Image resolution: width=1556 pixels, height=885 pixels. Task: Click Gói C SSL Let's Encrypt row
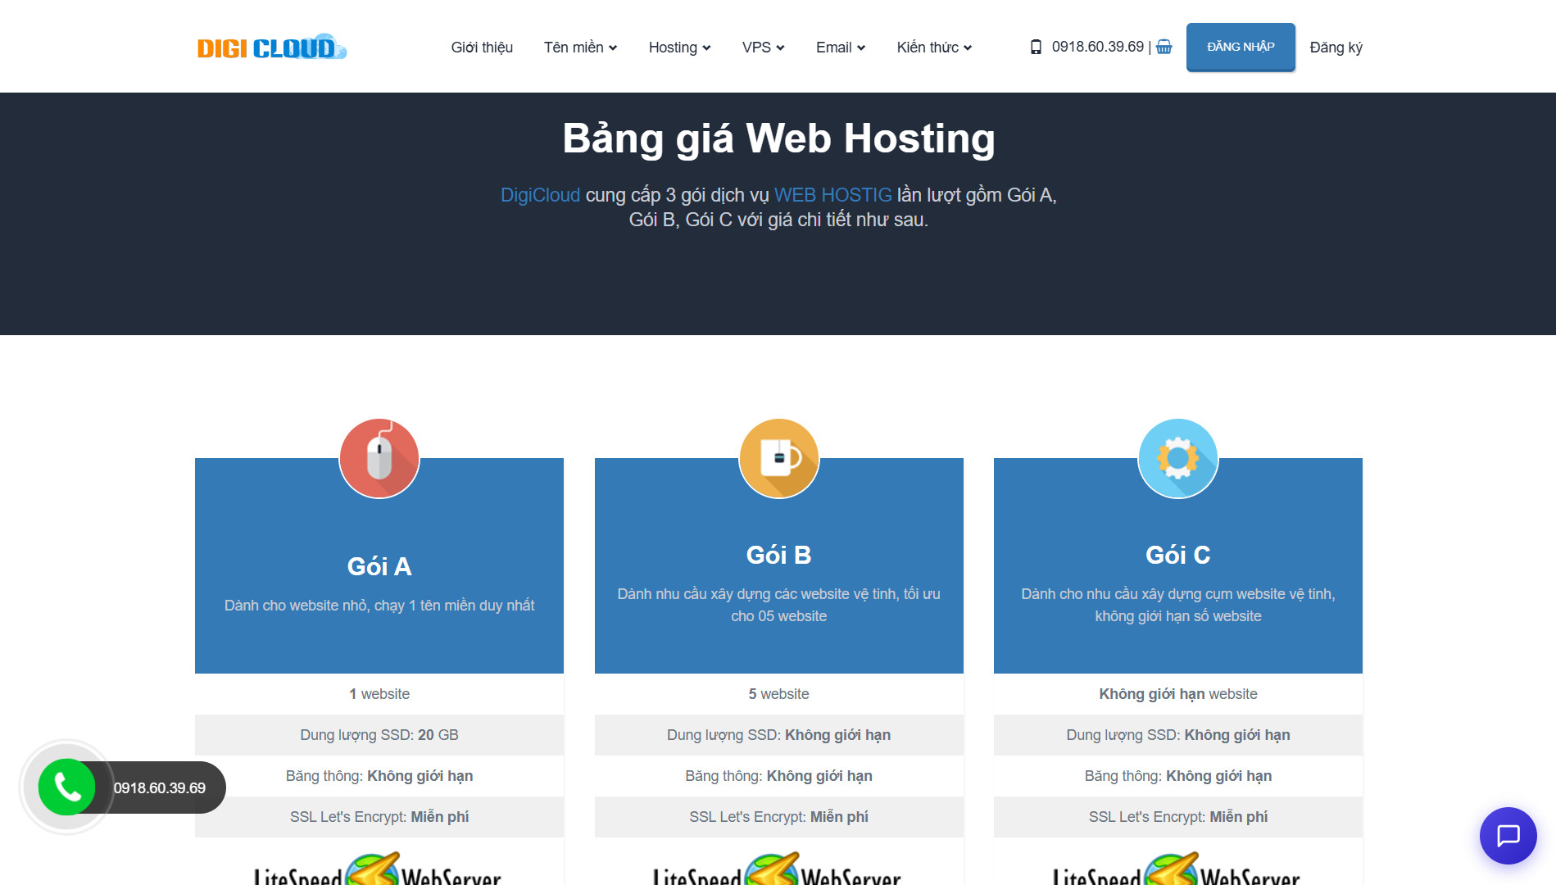coord(1178,817)
